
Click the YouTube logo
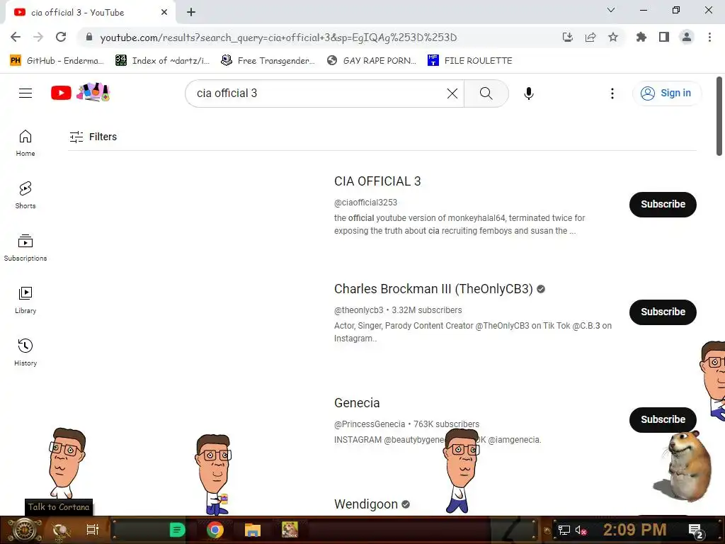pos(61,93)
